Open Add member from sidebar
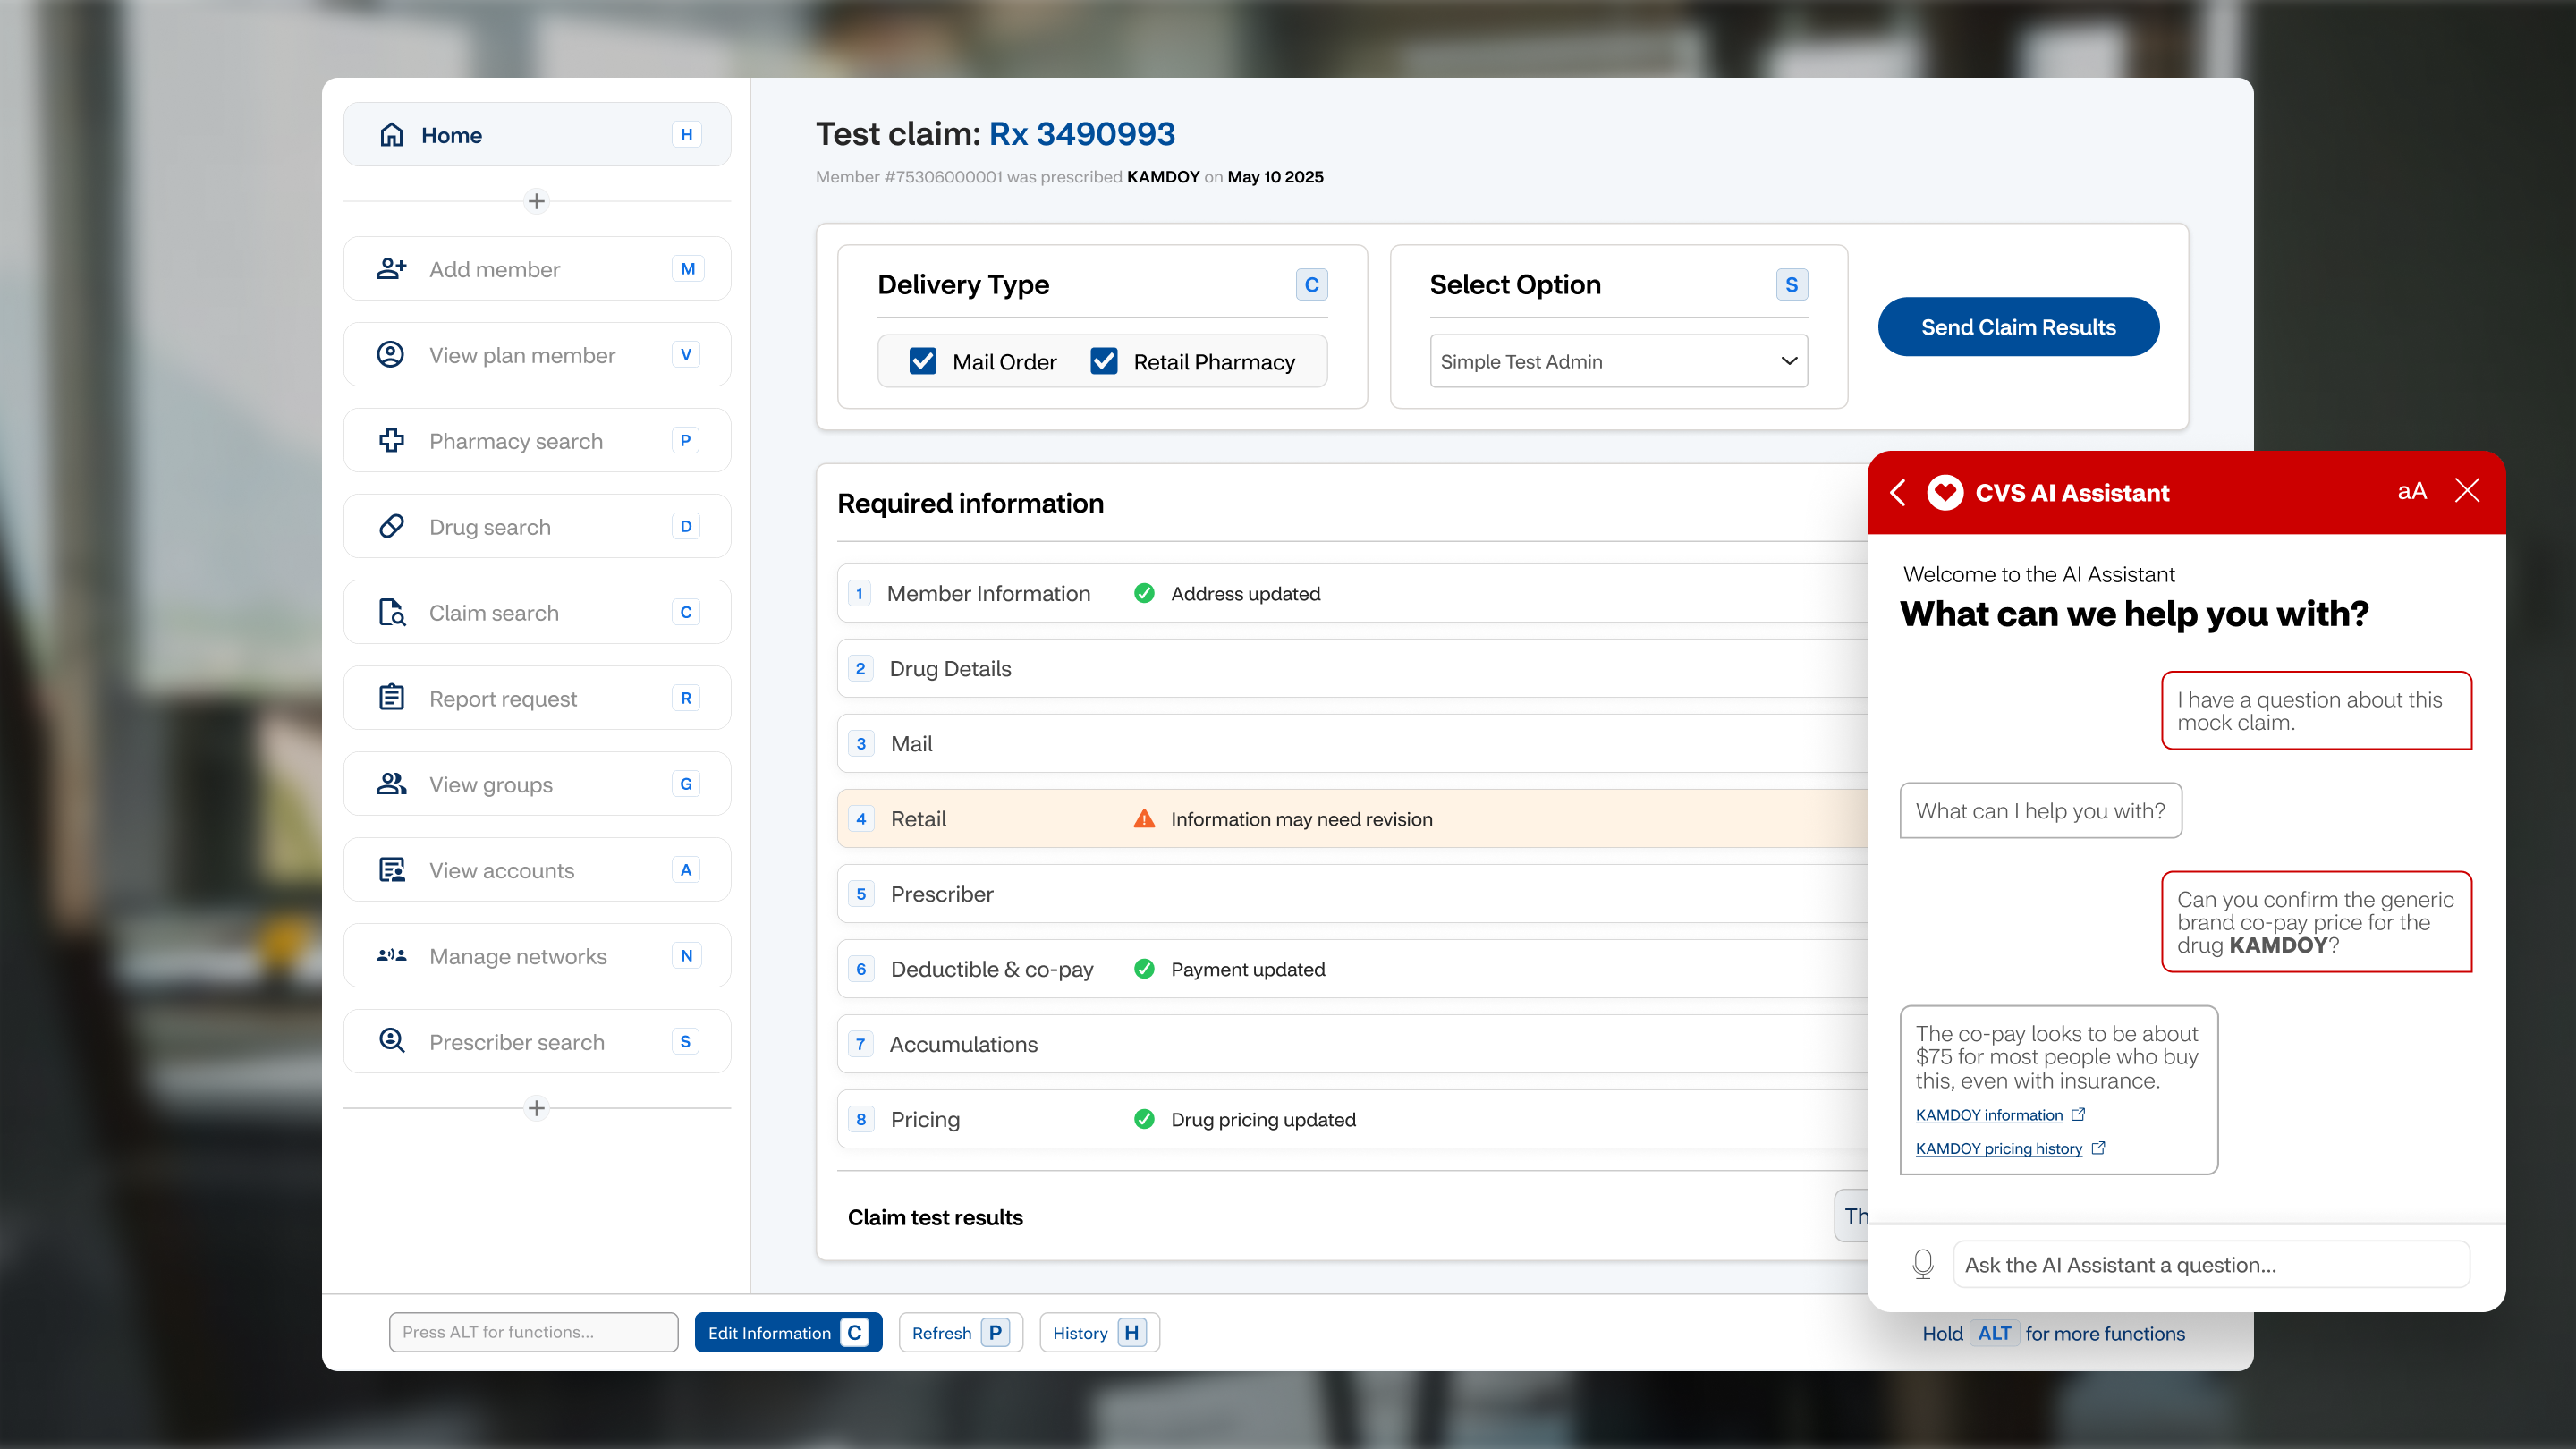This screenshot has height=1449, width=2576. click(x=537, y=269)
